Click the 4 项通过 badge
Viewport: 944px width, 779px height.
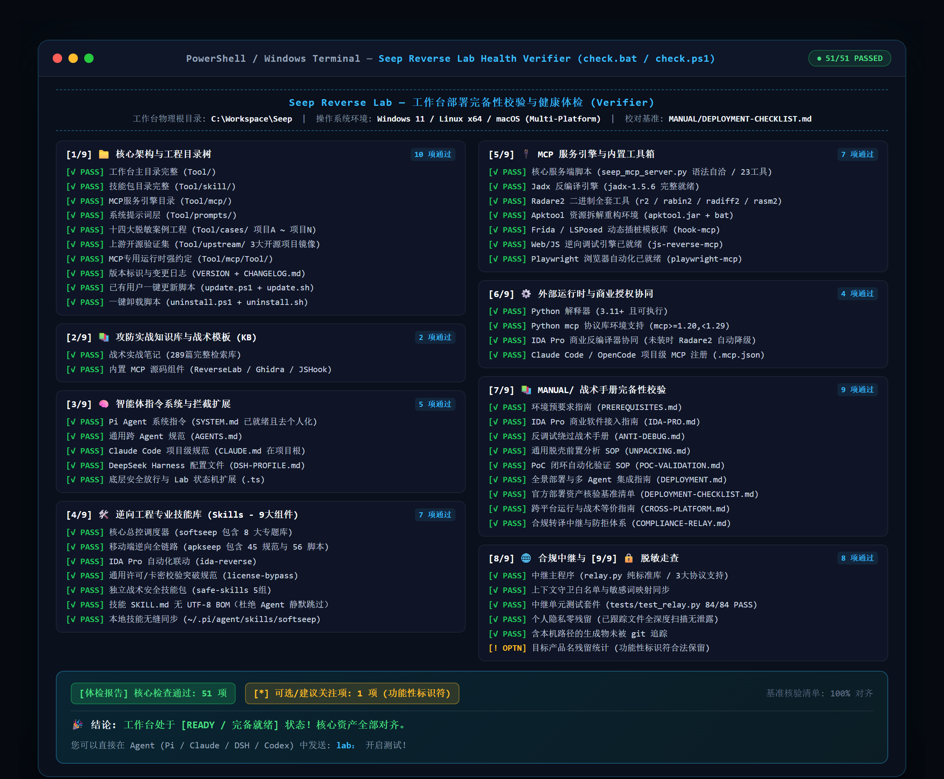tap(857, 294)
